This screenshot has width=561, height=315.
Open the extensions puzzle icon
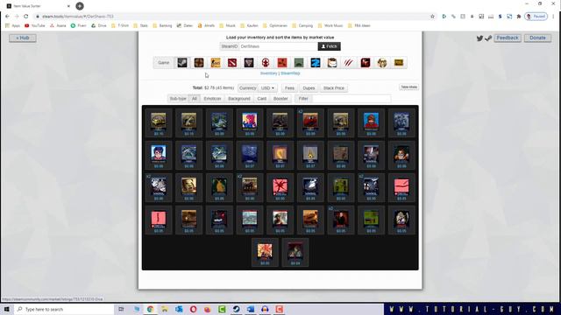[x=519, y=17]
